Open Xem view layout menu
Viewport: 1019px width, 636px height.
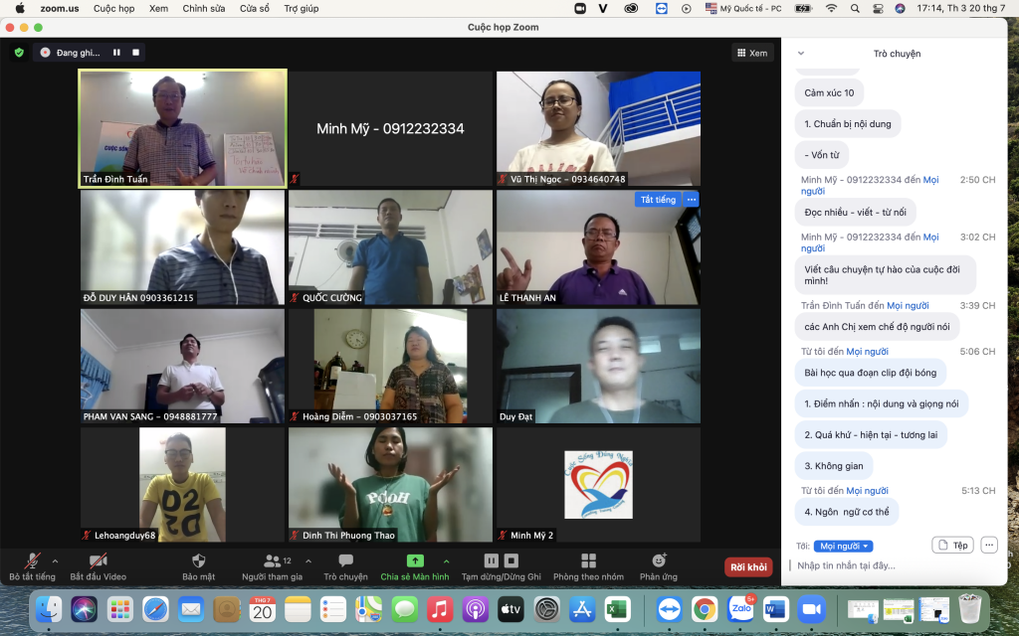(x=752, y=54)
